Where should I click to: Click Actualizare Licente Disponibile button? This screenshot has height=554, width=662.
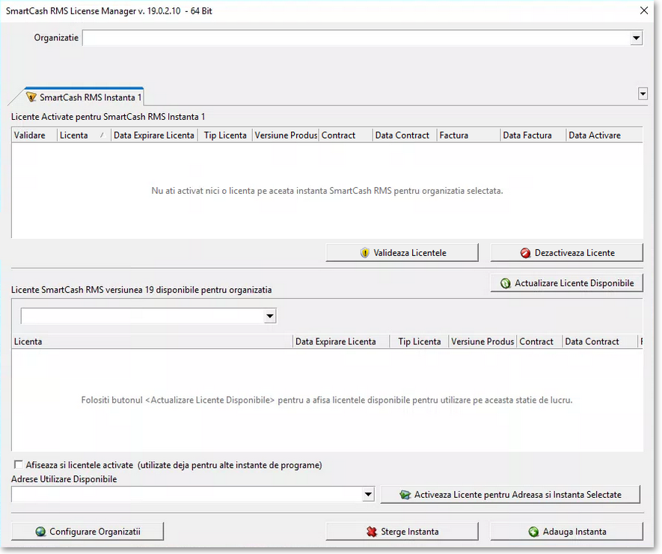point(566,283)
